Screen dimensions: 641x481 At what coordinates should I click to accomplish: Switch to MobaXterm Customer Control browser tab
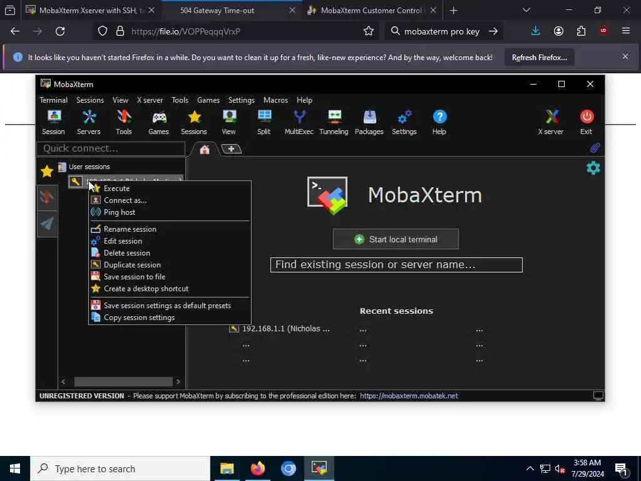pyautogui.click(x=372, y=11)
